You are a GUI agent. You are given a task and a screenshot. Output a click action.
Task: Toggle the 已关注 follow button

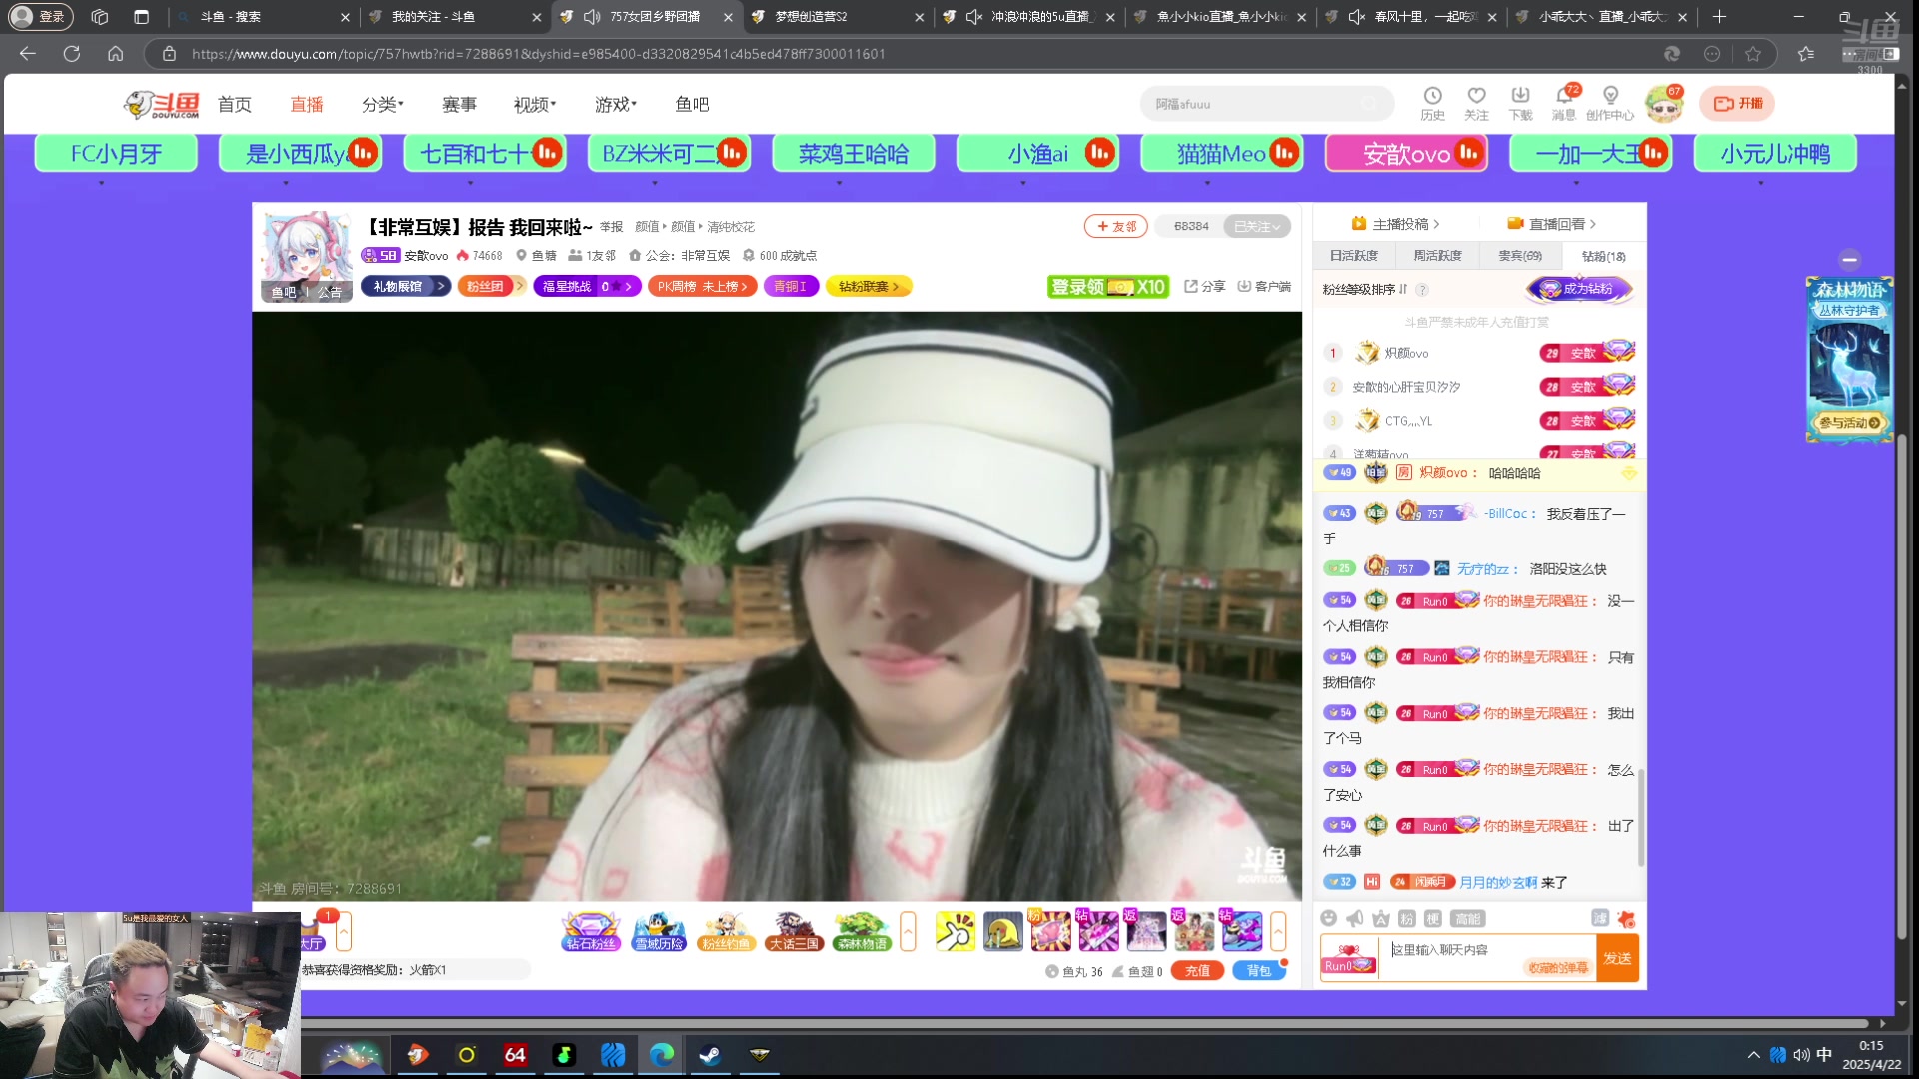[1257, 227]
